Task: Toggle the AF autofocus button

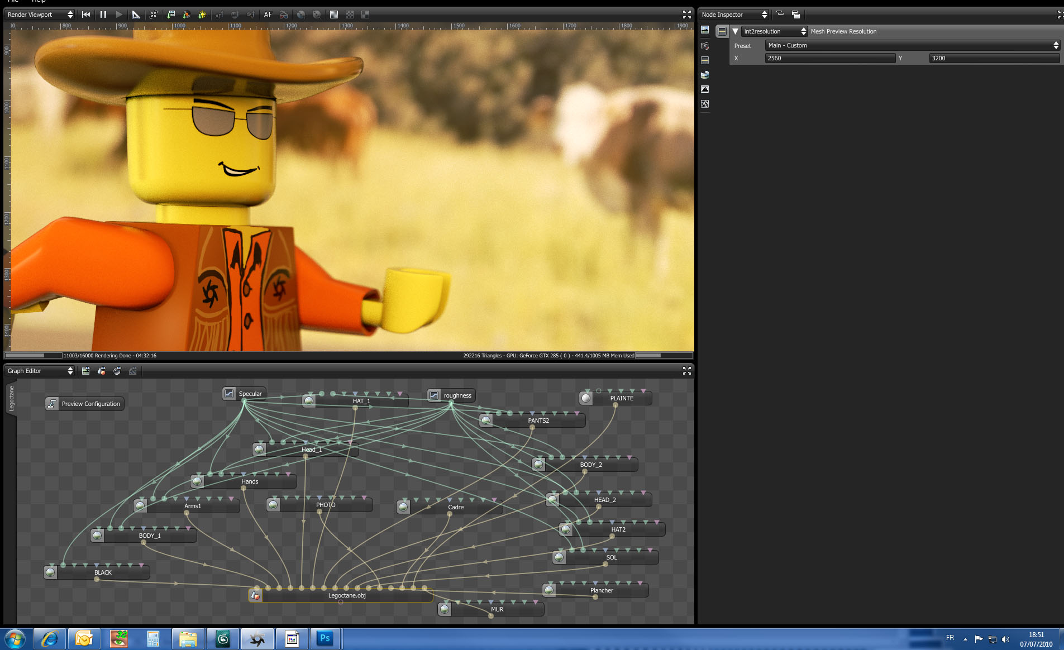Action: pyautogui.click(x=268, y=15)
